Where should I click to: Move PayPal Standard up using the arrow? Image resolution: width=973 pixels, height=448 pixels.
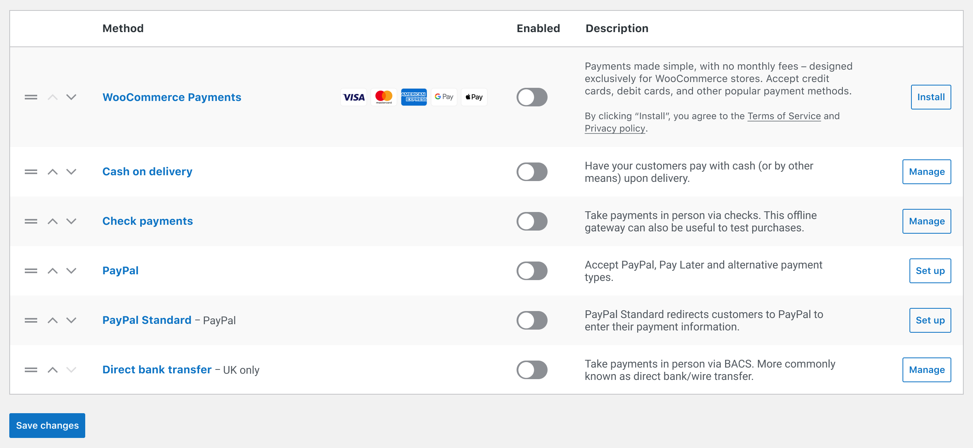53,320
